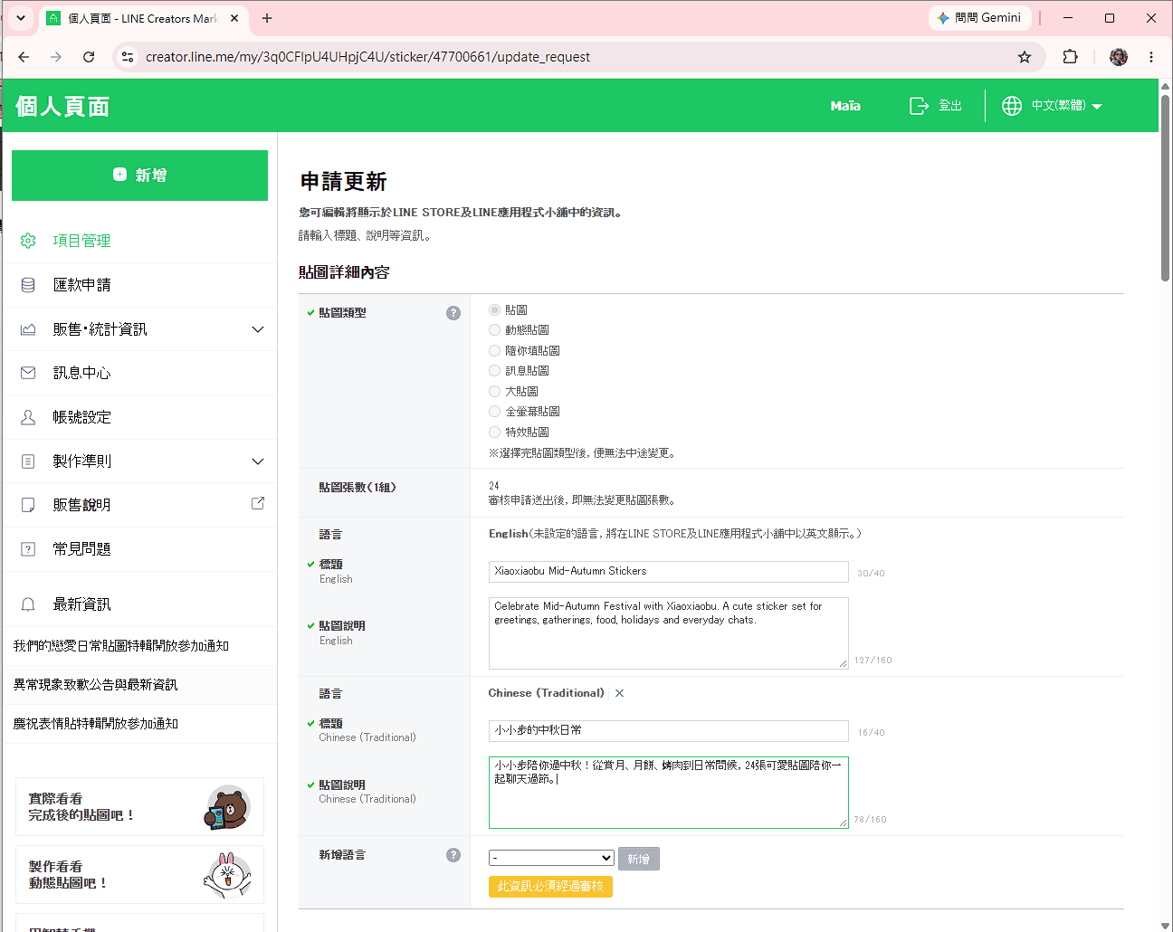This screenshot has width=1173, height=932.
Task: Click the 匯款申請 coins icon
Action: [28, 285]
